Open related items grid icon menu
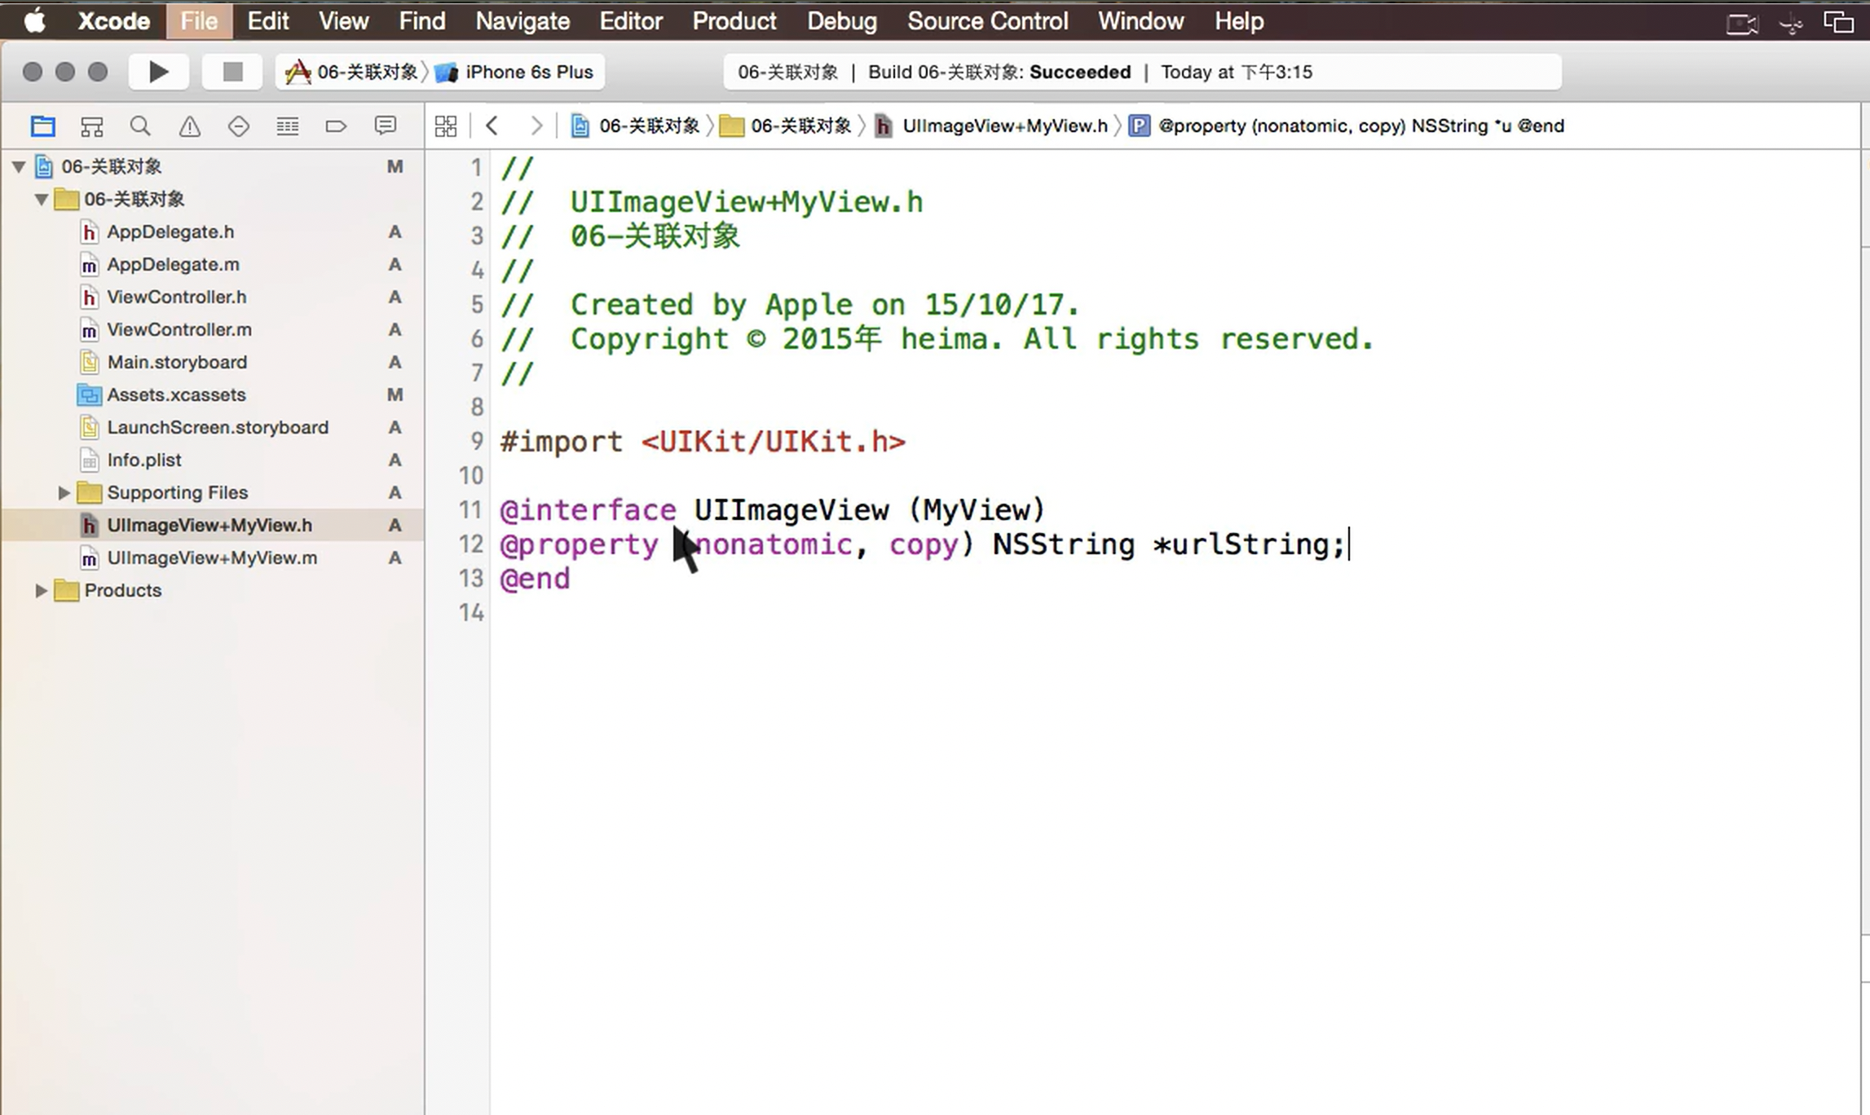This screenshot has height=1115, width=1870. 446,126
